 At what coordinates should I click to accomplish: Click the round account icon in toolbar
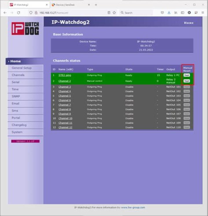tap(189, 13)
